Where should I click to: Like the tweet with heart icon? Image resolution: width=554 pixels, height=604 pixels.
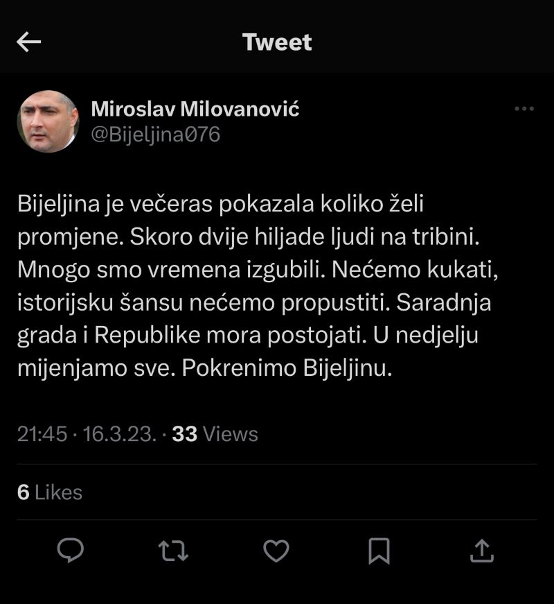click(x=276, y=551)
